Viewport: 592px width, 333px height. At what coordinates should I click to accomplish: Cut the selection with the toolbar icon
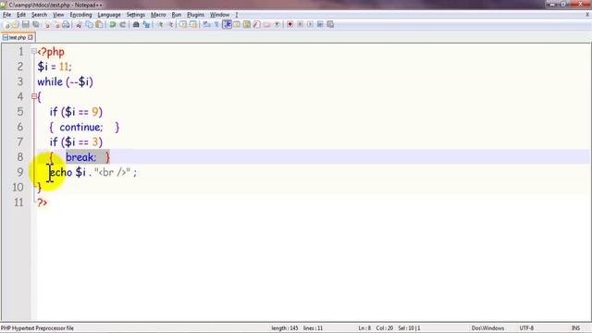click(x=79, y=25)
